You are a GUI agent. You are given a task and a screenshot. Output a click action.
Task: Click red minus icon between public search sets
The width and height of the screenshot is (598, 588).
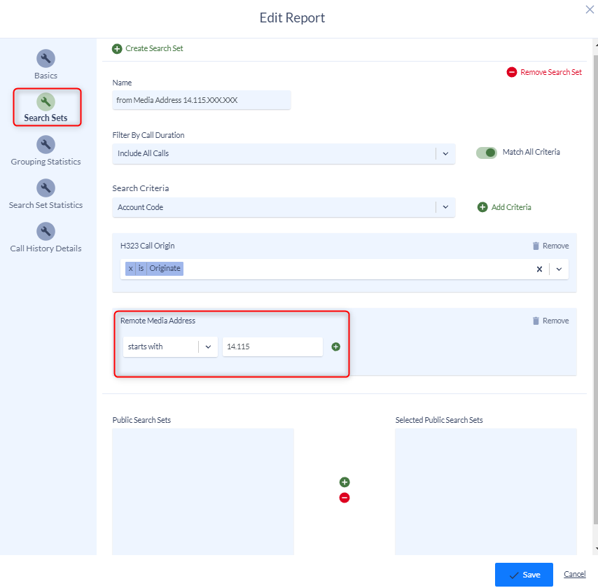pyautogui.click(x=345, y=498)
